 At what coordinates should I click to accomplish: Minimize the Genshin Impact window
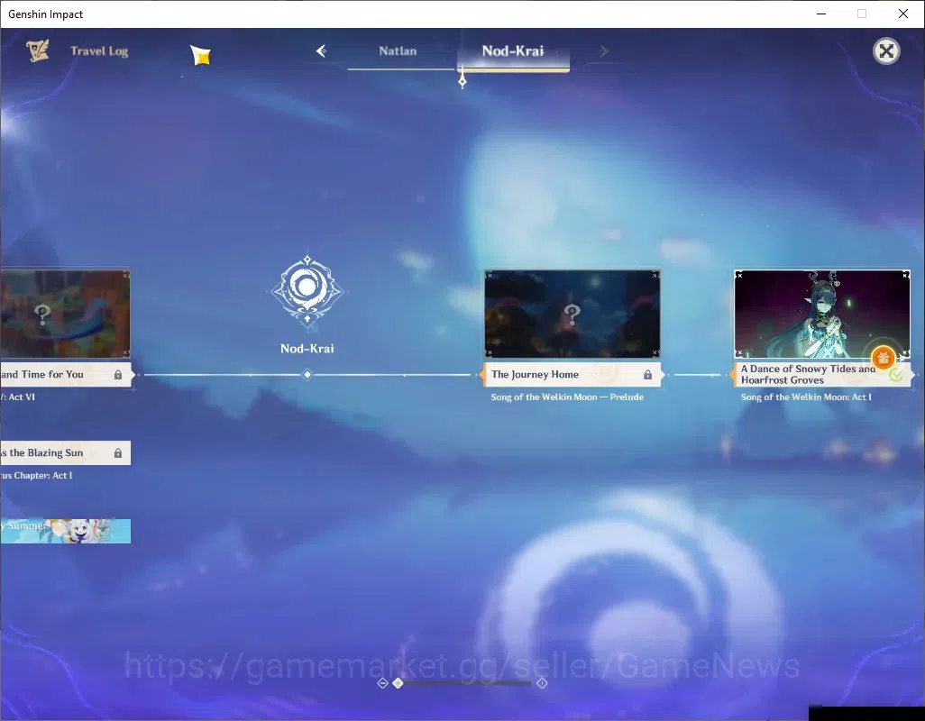click(x=821, y=14)
